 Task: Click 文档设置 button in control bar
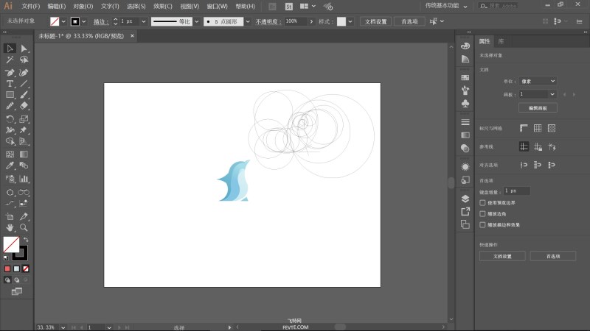(x=375, y=21)
